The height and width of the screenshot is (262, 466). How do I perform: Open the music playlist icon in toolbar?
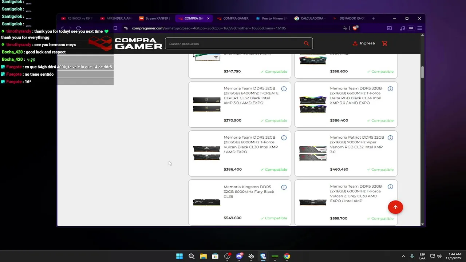tap(402, 28)
